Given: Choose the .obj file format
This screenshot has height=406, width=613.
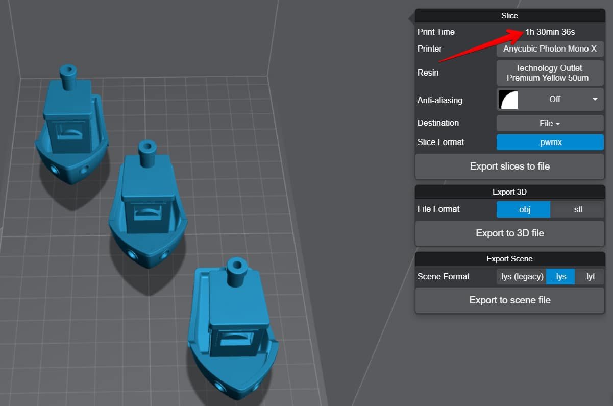Looking at the screenshot, I should [523, 209].
